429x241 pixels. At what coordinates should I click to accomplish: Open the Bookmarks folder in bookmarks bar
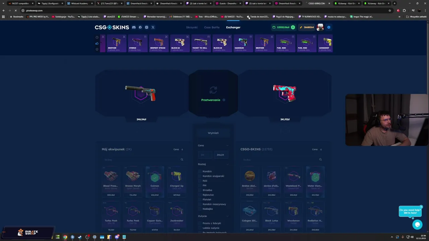tap(16, 16)
